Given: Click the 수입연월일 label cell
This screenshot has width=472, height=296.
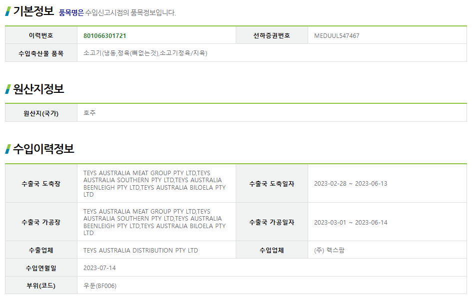Looking at the screenshot, I should point(41,268).
